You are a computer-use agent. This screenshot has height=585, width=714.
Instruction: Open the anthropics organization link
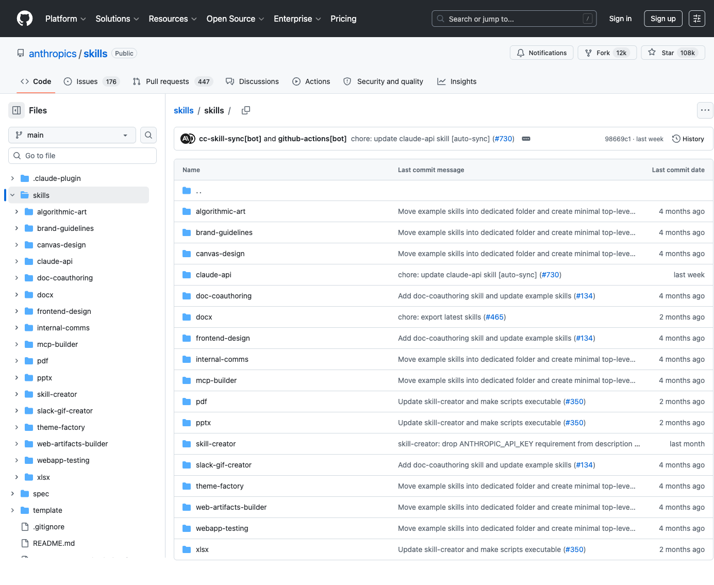pyautogui.click(x=53, y=54)
